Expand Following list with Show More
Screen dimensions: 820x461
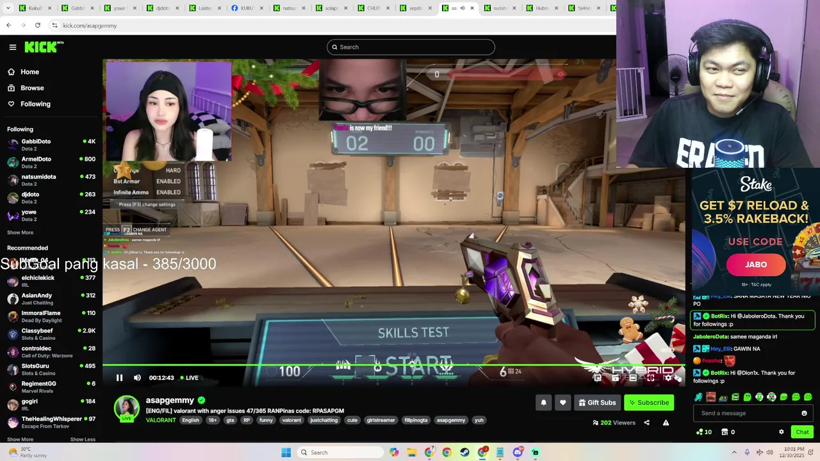pos(20,232)
